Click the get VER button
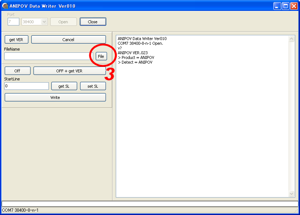The width and height of the screenshot is (300, 215). [x=16, y=40]
